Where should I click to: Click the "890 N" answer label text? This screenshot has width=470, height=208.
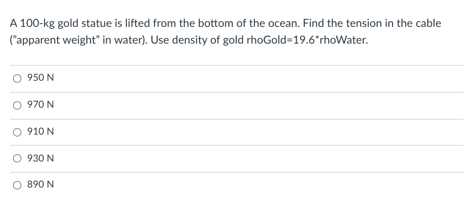click(40, 184)
